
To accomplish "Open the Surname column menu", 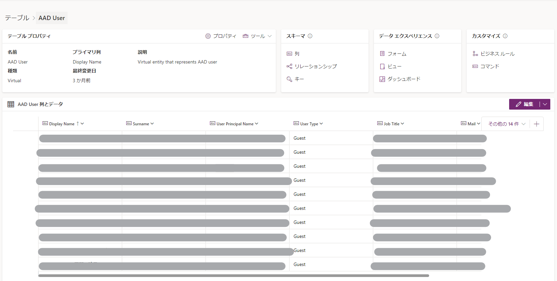I will (x=152, y=124).
